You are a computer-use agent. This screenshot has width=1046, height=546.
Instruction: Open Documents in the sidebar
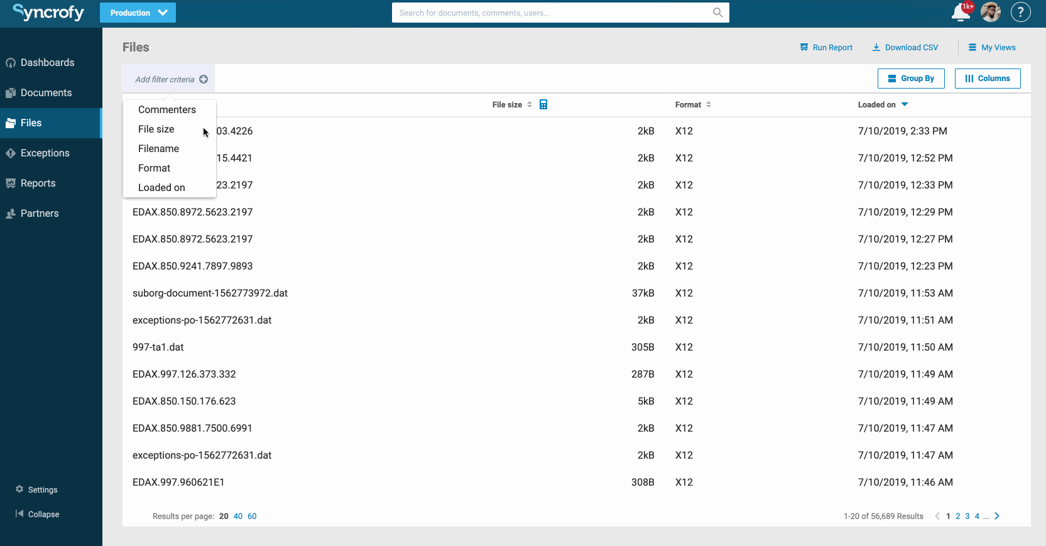click(51, 93)
